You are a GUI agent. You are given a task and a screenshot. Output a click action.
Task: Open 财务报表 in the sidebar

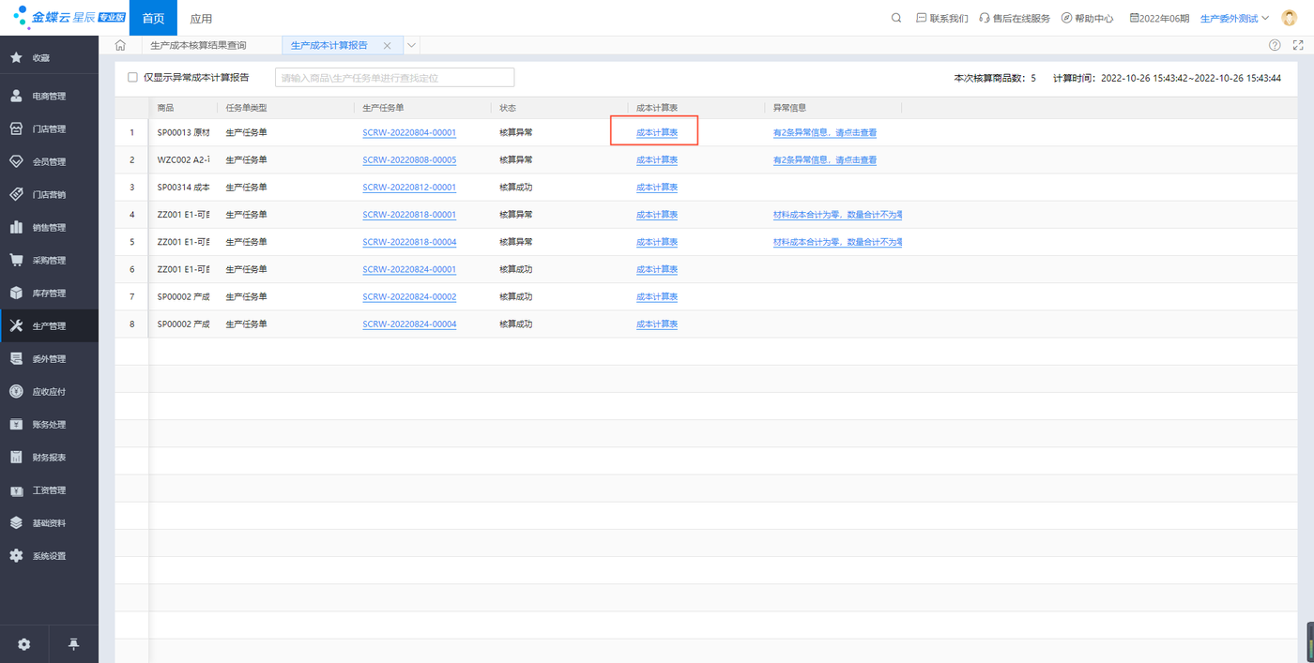[49, 457]
